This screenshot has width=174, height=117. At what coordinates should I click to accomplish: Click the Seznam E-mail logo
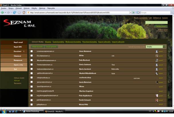[15, 23]
